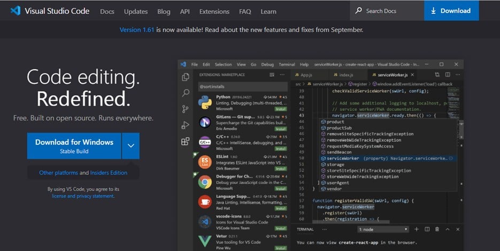Click the open changes compare icon
500x251 pixels.
tap(437, 75)
